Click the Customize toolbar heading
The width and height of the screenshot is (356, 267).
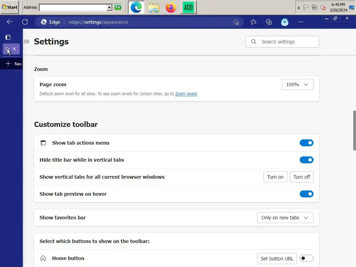click(x=66, y=124)
